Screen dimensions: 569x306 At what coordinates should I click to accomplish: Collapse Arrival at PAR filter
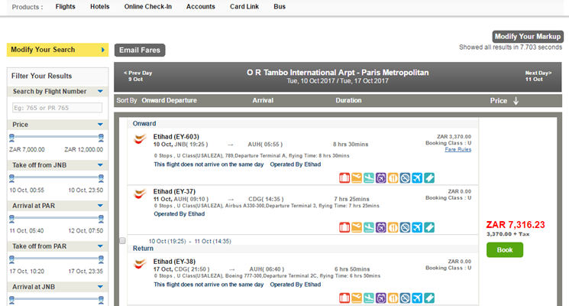tap(100, 205)
